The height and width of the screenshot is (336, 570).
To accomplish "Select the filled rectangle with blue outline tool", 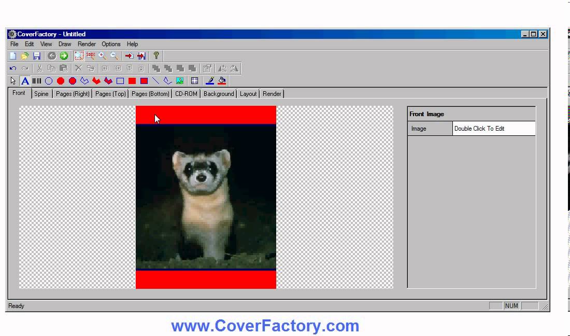I will coord(144,81).
